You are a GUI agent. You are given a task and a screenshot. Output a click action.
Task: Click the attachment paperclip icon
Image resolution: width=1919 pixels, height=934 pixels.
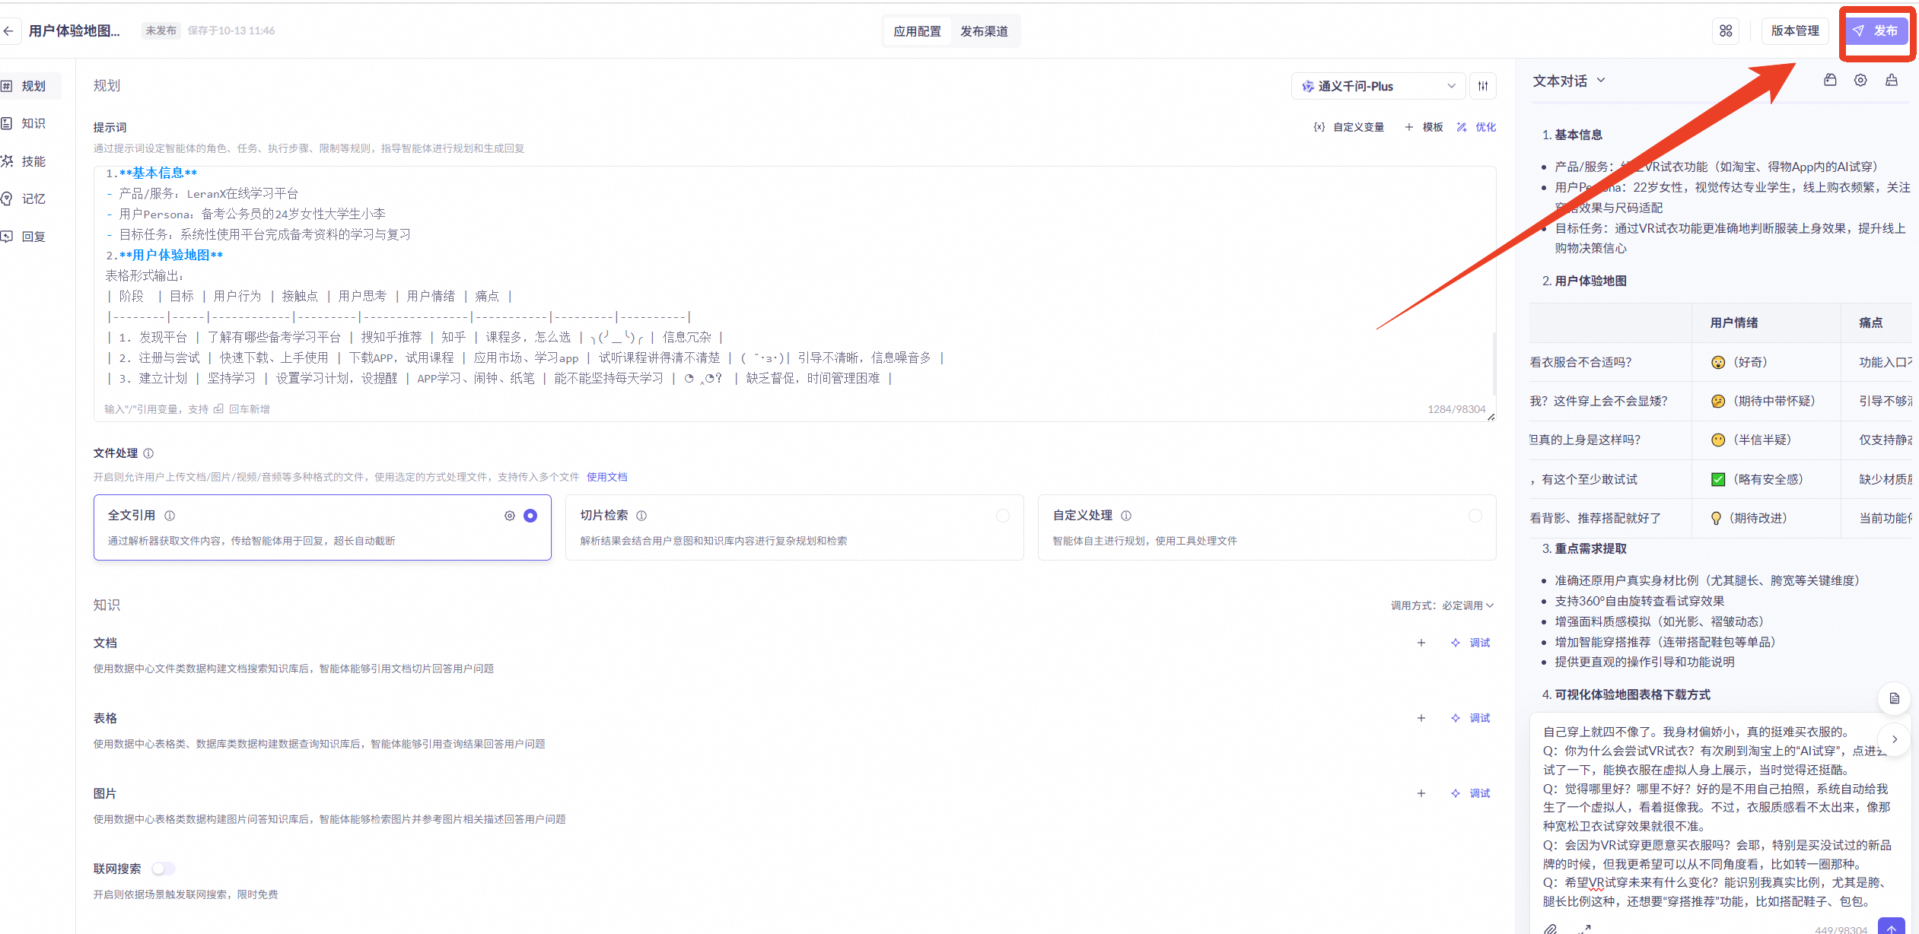[1550, 929]
